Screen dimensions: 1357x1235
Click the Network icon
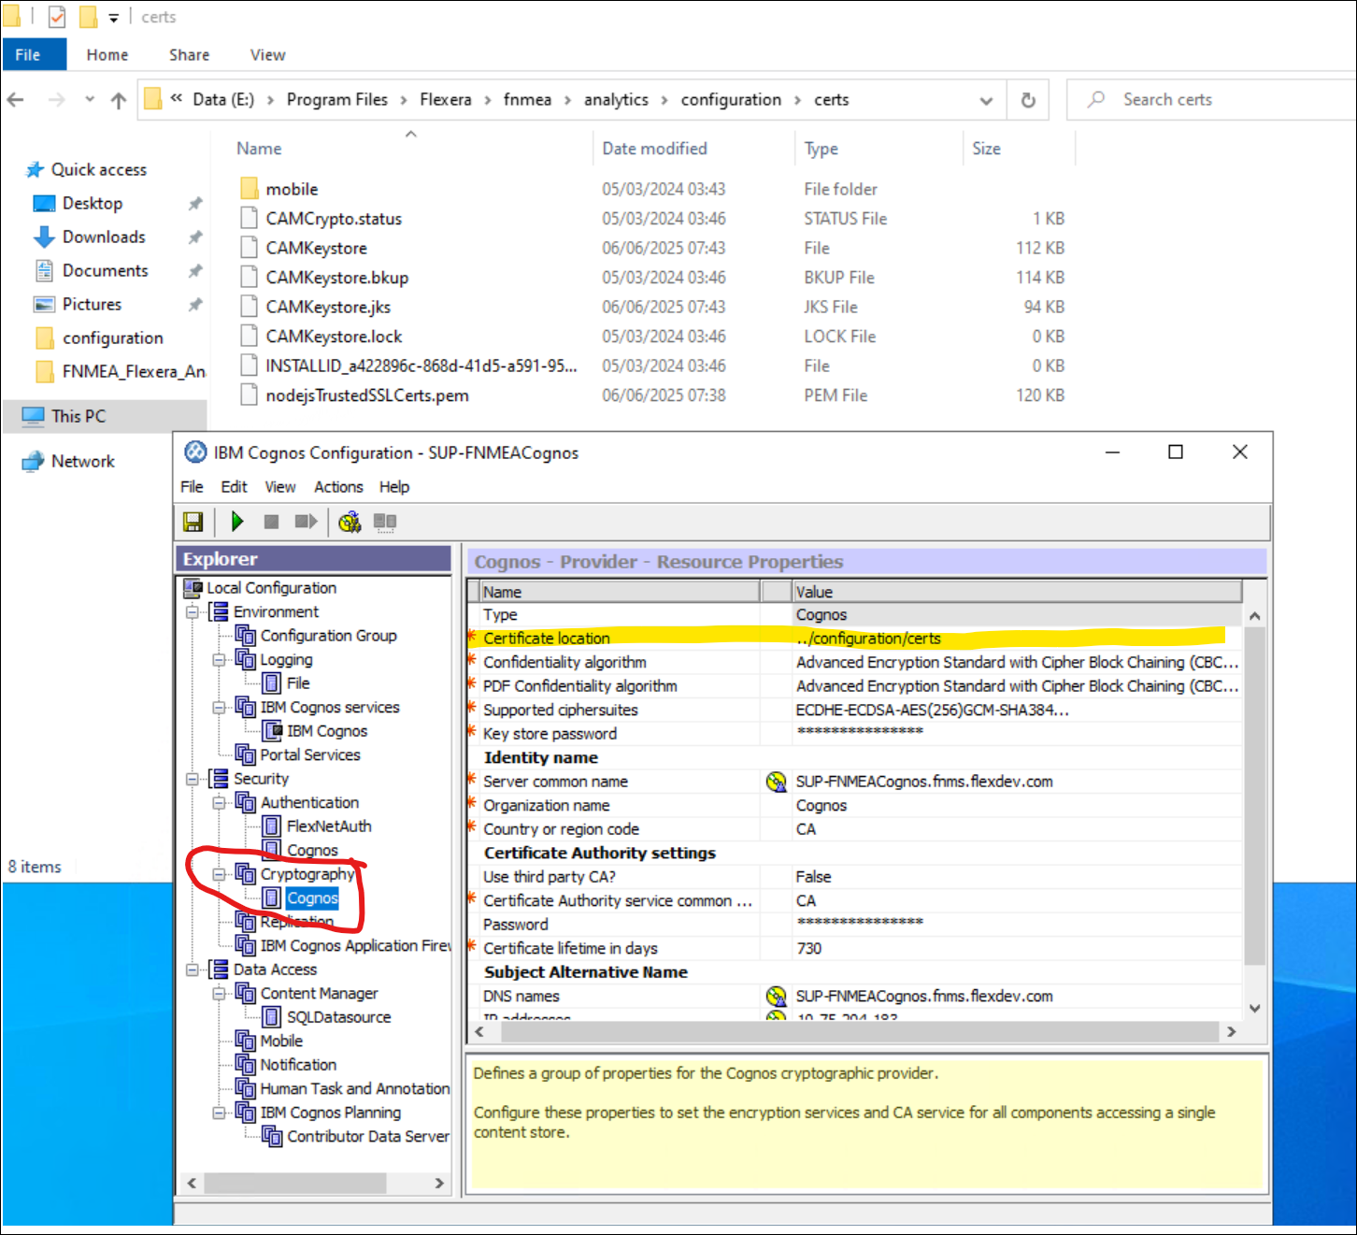[34, 461]
